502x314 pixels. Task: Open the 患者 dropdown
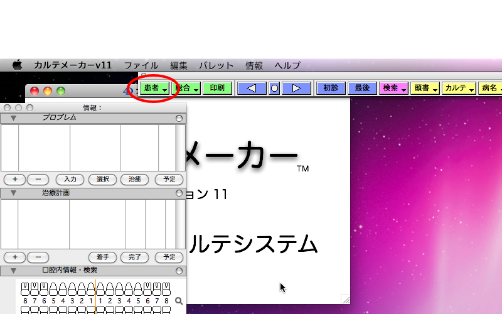pos(155,89)
